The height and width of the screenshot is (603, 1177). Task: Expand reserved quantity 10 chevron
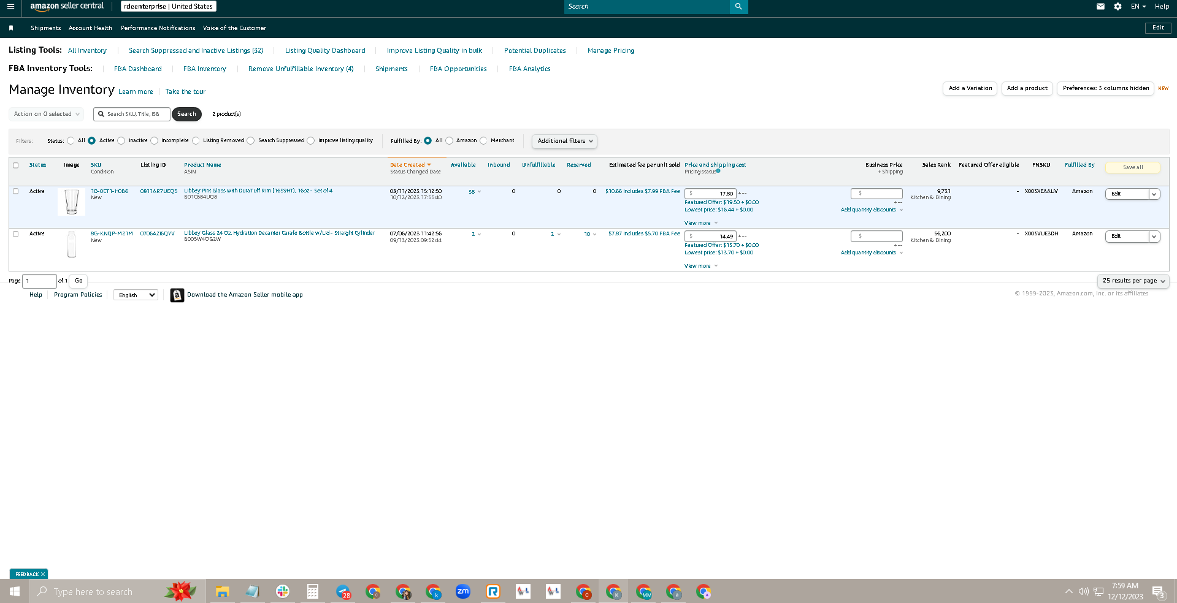click(594, 234)
